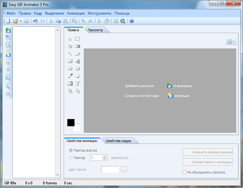Increase repeat count spinner up
The image size is (243, 188).
(x=105, y=156)
